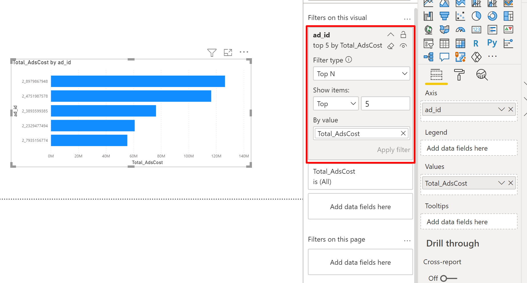The width and height of the screenshot is (527, 283).
Task: Open the Show items Top dropdown
Action: point(336,104)
